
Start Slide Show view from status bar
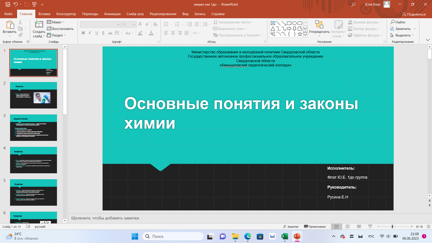370,226
